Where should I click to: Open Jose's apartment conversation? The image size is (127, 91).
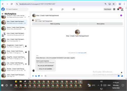[x=14, y=40]
